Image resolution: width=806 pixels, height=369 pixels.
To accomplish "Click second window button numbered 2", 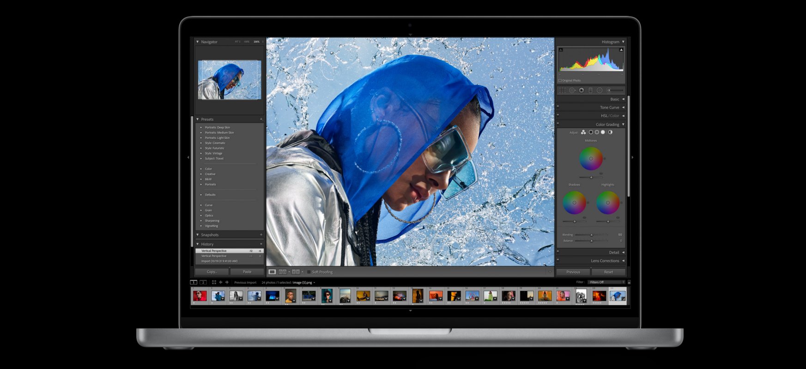I will pyautogui.click(x=203, y=282).
